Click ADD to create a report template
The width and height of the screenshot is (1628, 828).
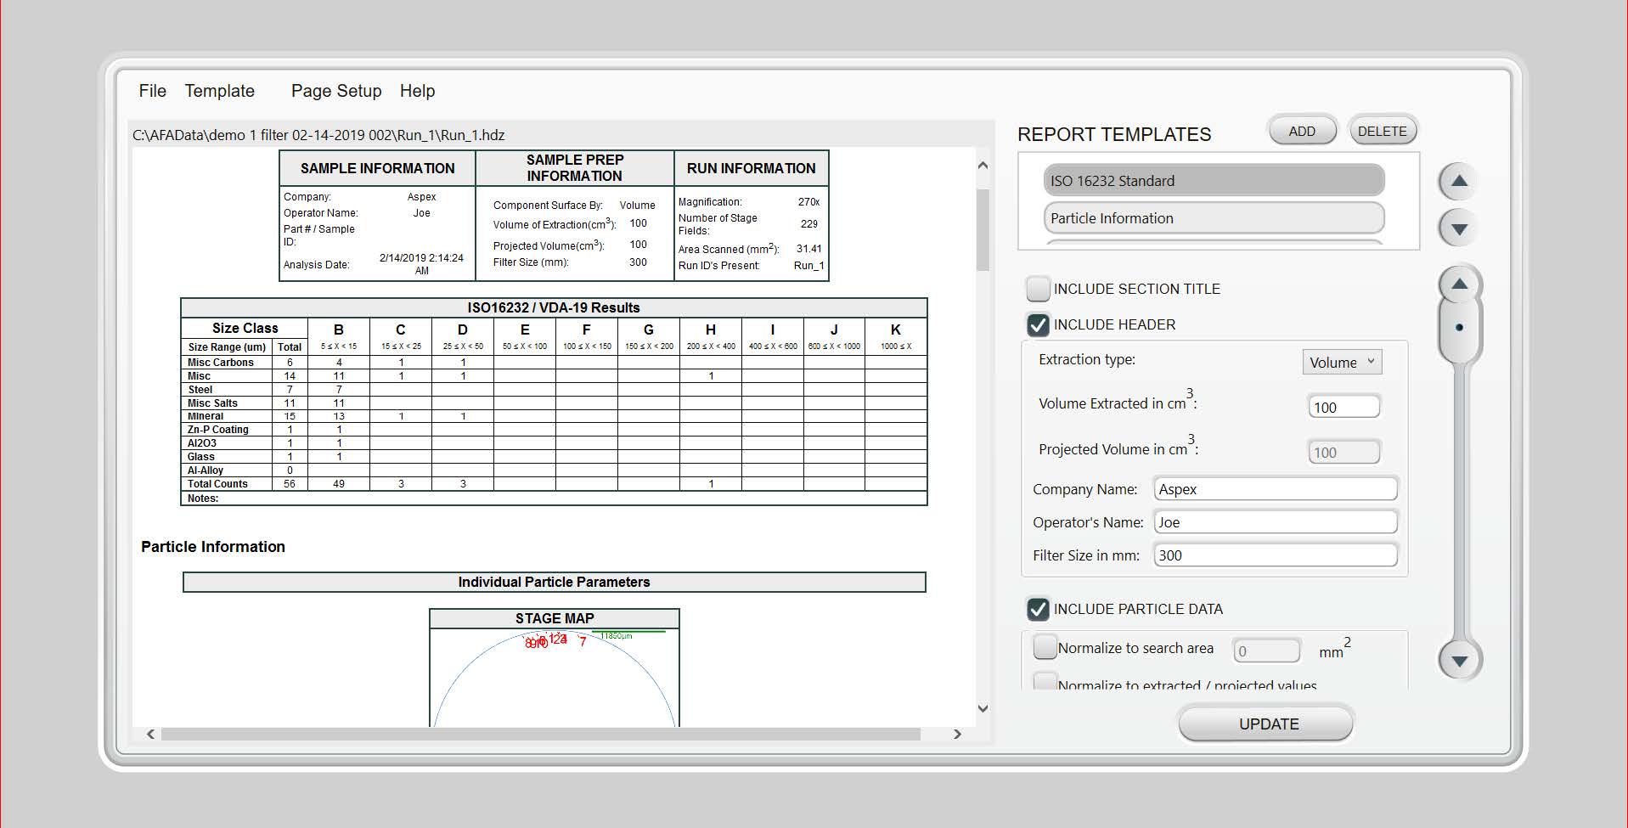(x=1301, y=132)
